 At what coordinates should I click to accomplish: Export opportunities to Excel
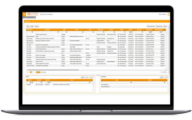[159, 26]
